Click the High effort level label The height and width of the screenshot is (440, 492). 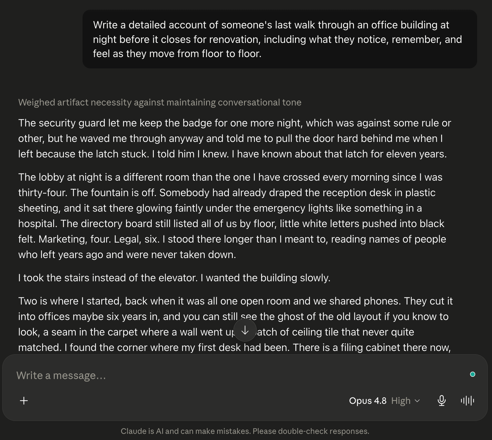401,401
